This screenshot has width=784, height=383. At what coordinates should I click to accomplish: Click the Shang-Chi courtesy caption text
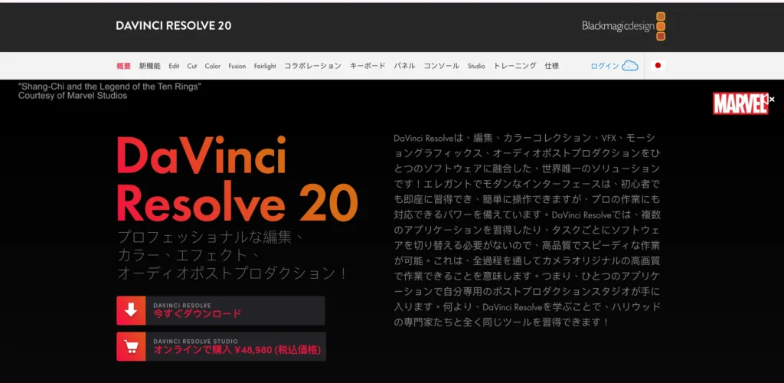click(x=109, y=91)
